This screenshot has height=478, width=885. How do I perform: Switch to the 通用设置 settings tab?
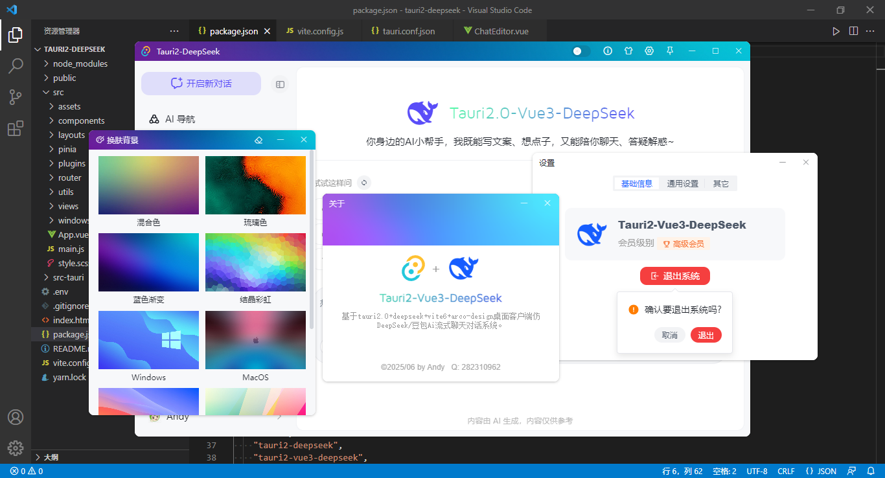682,183
